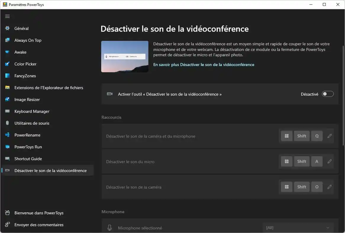Click Shift key in the micro shortcut

click(x=302, y=161)
